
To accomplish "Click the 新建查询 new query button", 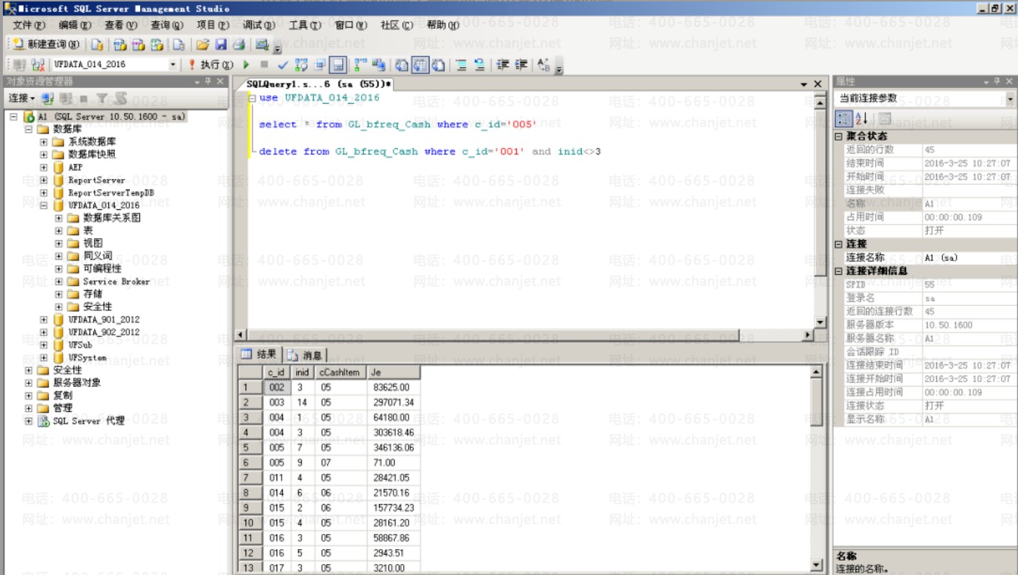I will tap(46, 45).
